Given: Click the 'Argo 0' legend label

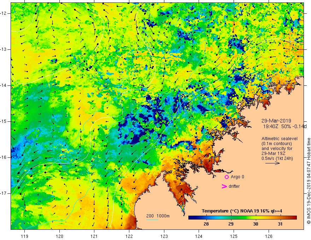Looking at the screenshot, I should tap(237, 177).
